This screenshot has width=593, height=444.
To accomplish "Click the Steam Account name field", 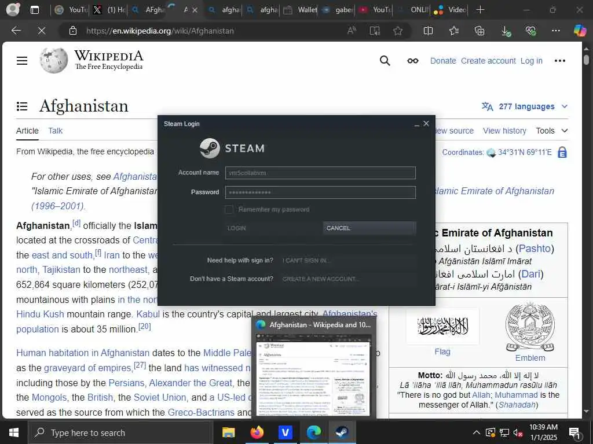I will tap(320, 173).
